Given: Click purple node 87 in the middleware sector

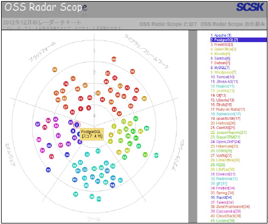Looking at the screenshot, I should [38, 124].
